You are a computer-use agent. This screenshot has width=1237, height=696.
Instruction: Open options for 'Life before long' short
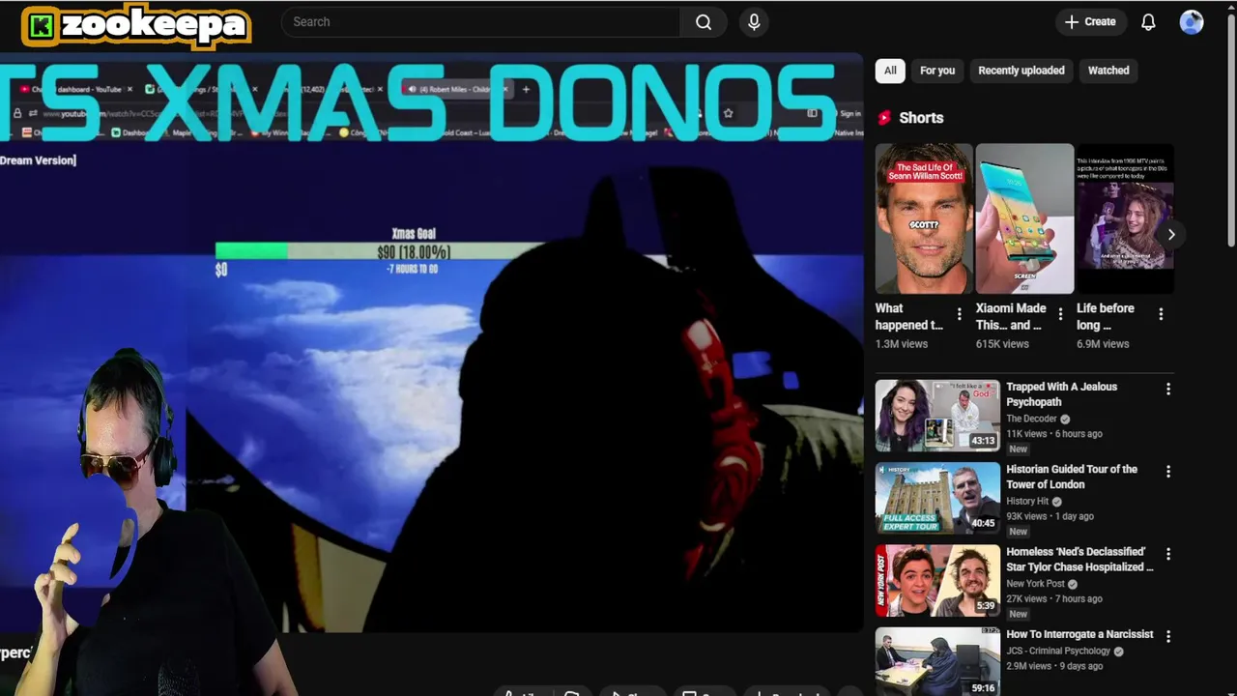(1161, 314)
